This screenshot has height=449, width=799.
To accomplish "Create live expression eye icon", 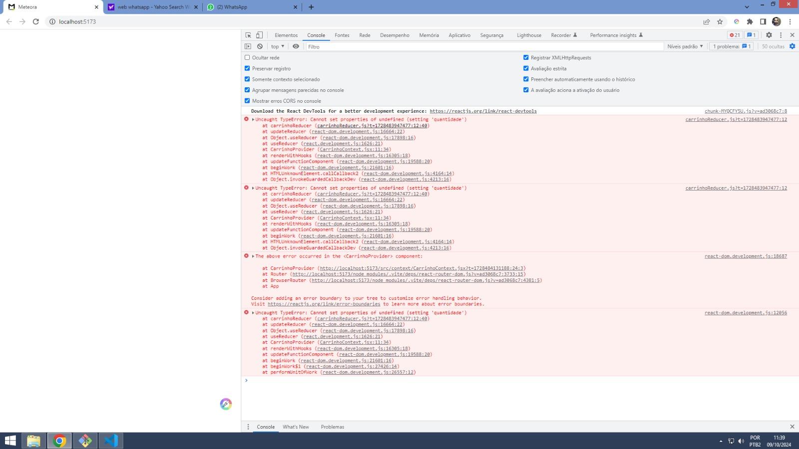I will pyautogui.click(x=296, y=46).
